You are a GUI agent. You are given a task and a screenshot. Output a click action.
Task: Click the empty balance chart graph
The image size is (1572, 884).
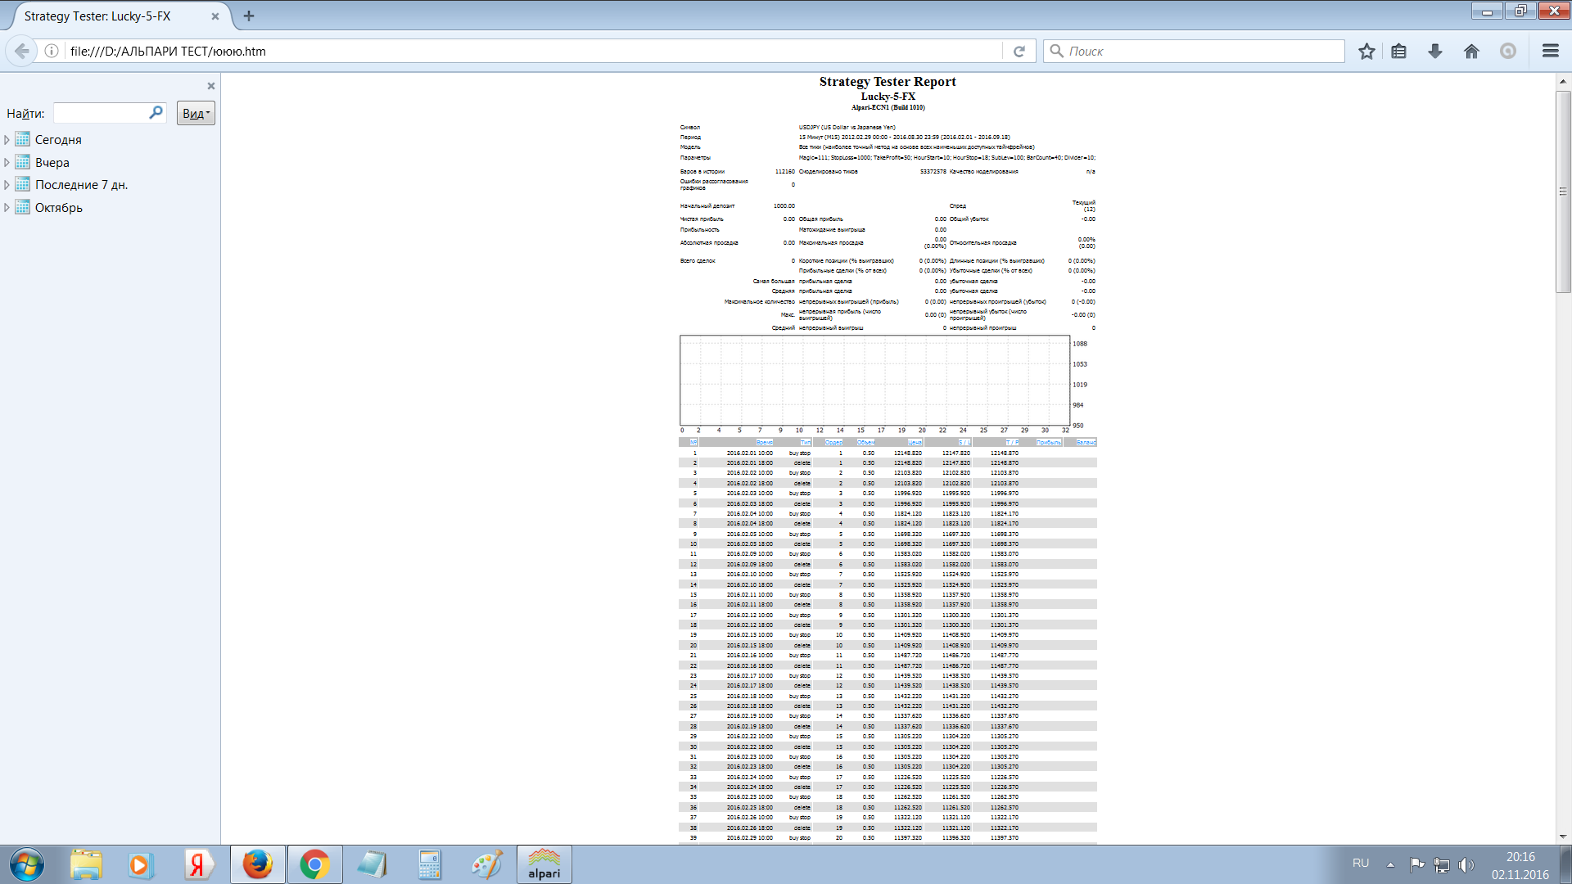[x=874, y=381]
